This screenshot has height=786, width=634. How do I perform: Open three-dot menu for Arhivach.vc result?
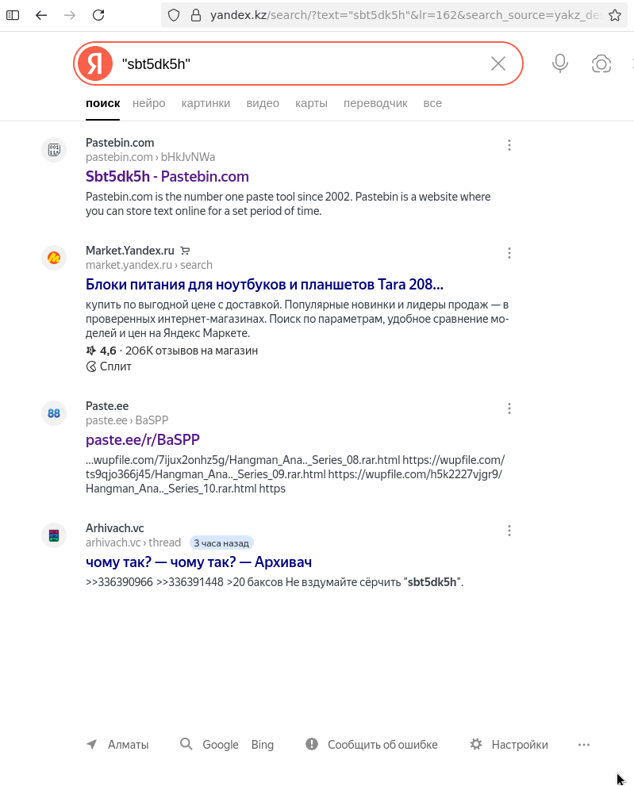coord(509,531)
